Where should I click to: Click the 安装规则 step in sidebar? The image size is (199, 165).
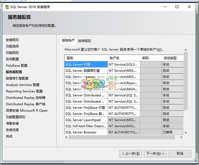click(x=12, y=40)
